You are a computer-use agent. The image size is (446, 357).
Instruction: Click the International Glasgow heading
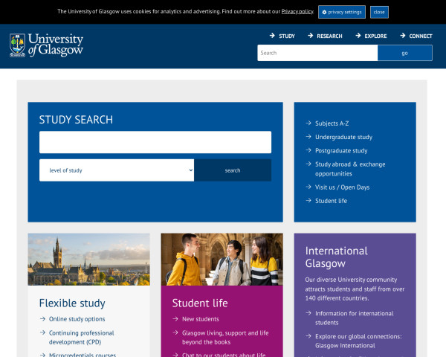(336, 257)
